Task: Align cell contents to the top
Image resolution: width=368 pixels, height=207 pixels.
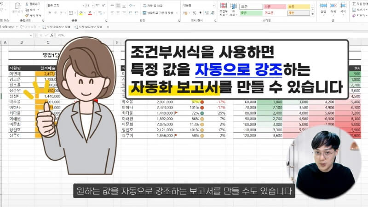Action: click(112, 5)
